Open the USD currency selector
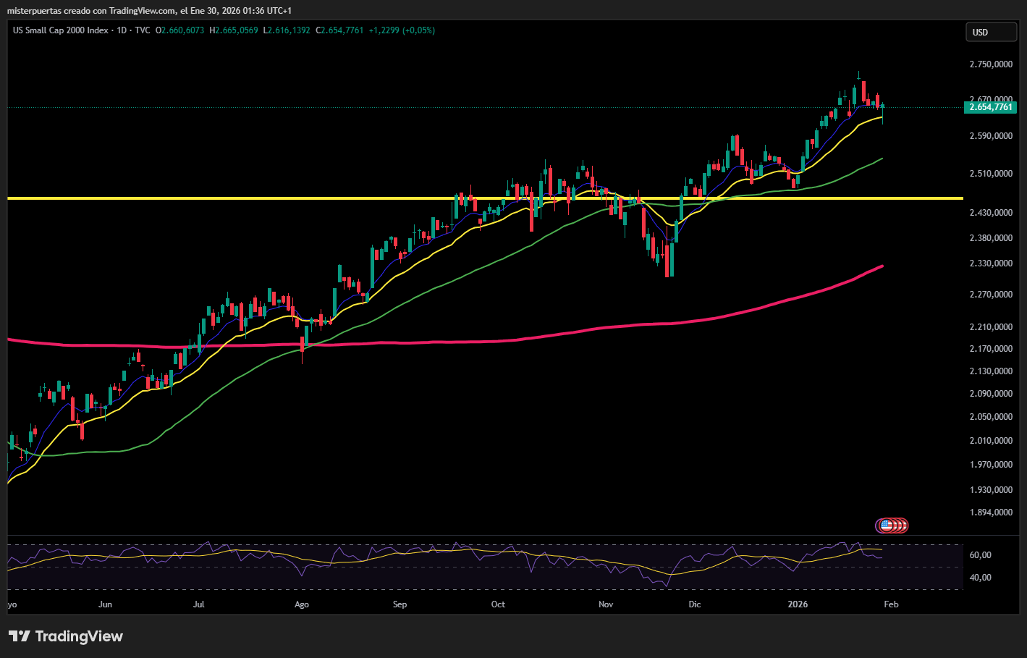The image size is (1027, 658). tap(991, 32)
